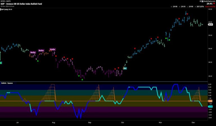The height and width of the screenshot is (126, 216).
Task: Click the red triangle at the chart's highest bar
Action: [x=187, y=14]
